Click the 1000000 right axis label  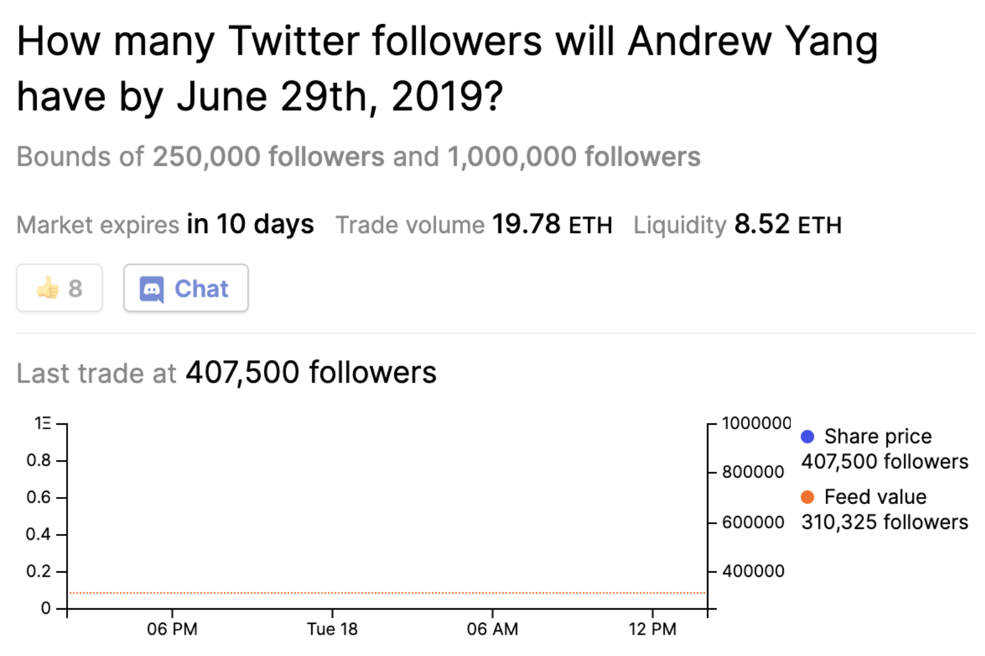tap(756, 423)
